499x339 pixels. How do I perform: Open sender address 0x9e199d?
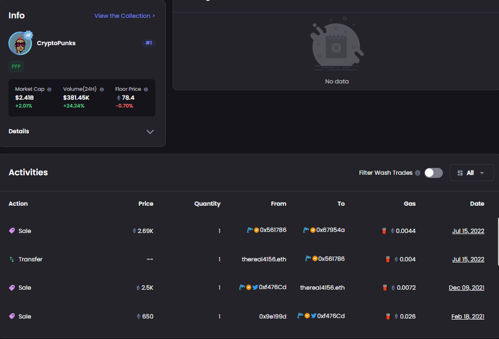coord(273,316)
